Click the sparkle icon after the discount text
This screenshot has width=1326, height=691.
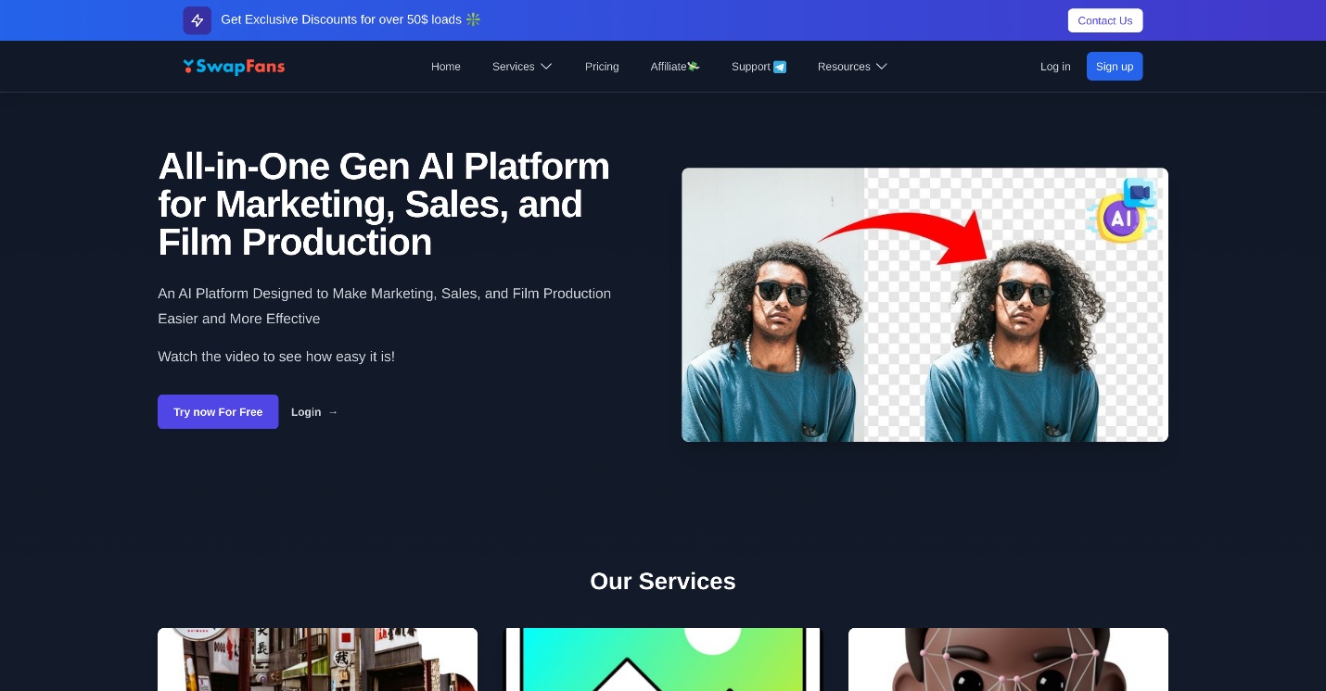pos(474,19)
